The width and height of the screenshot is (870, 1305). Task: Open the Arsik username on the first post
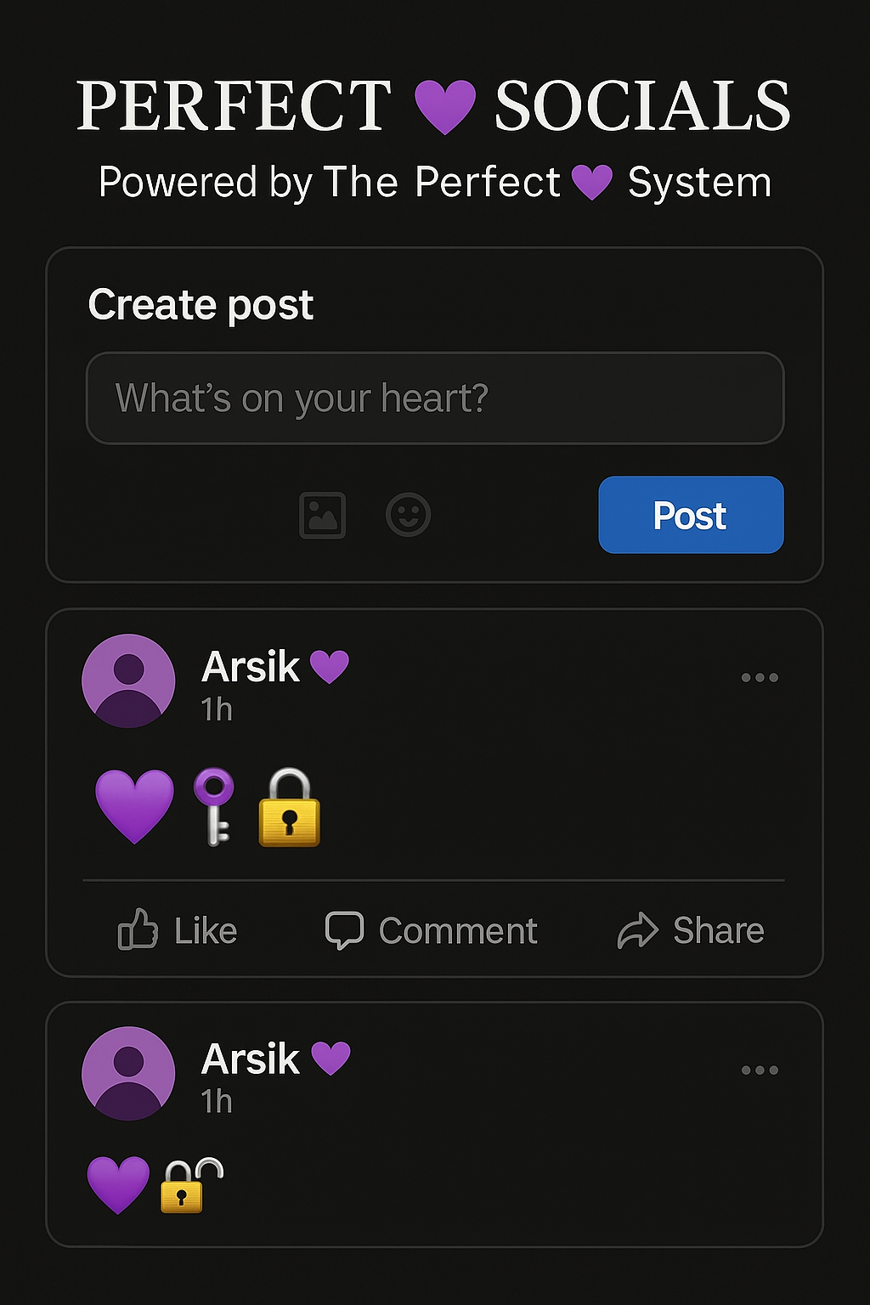(x=251, y=667)
